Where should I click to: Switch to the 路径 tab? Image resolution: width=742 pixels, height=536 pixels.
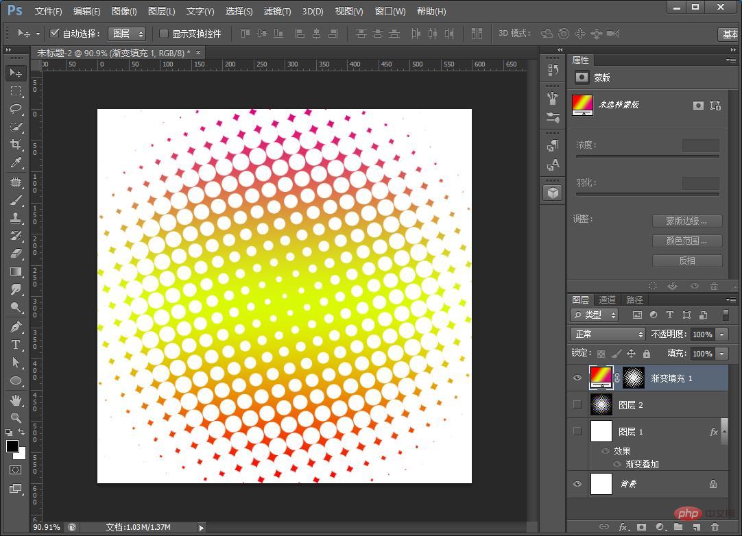pos(634,300)
